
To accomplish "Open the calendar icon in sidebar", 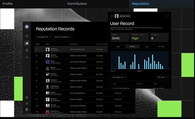I will (x=27, y=50).
